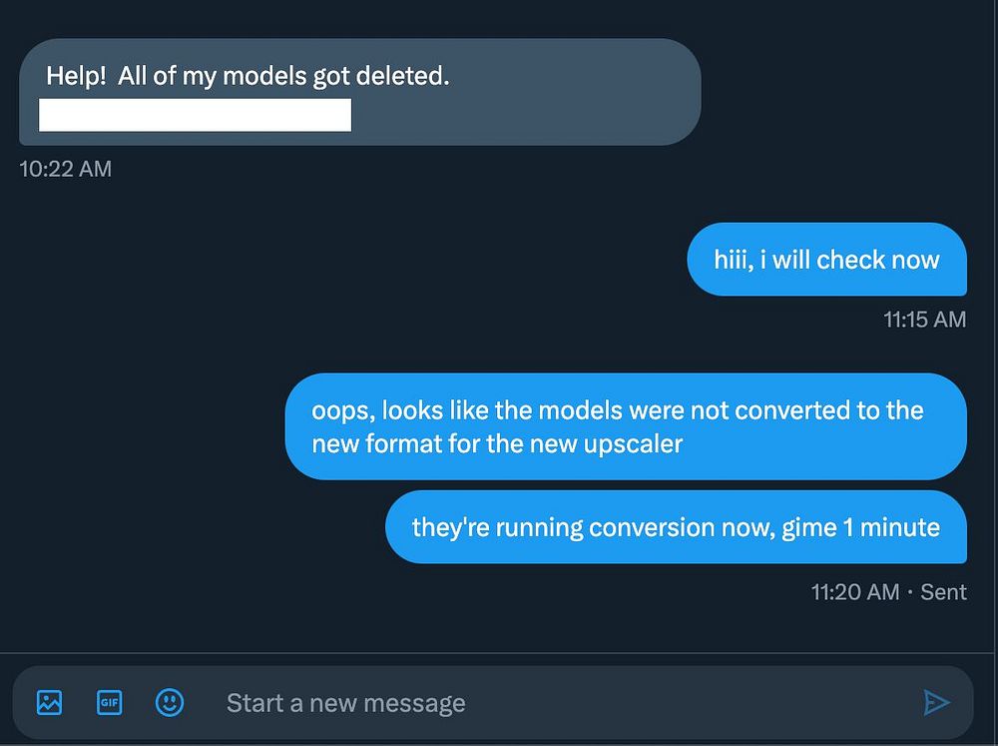Image resolution: width=998 pixels, height=746 pixels.
Task: Click the misspelled word 'gime' in last message
Action: (809, 527)
